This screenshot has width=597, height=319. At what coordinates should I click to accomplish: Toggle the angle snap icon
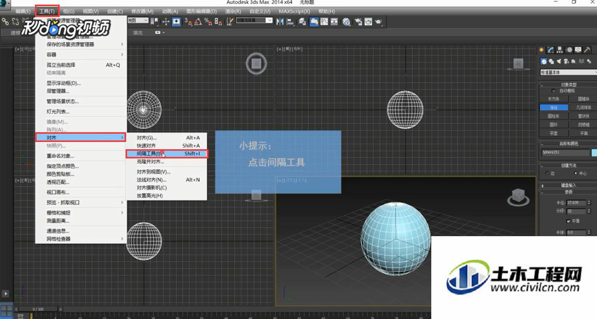coord(198,22)
